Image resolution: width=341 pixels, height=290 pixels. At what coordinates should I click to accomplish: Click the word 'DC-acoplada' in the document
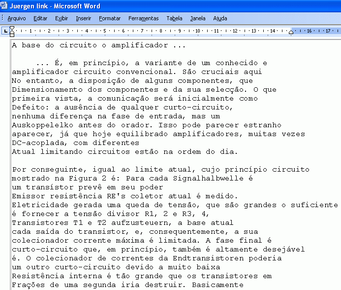[39, 143]
